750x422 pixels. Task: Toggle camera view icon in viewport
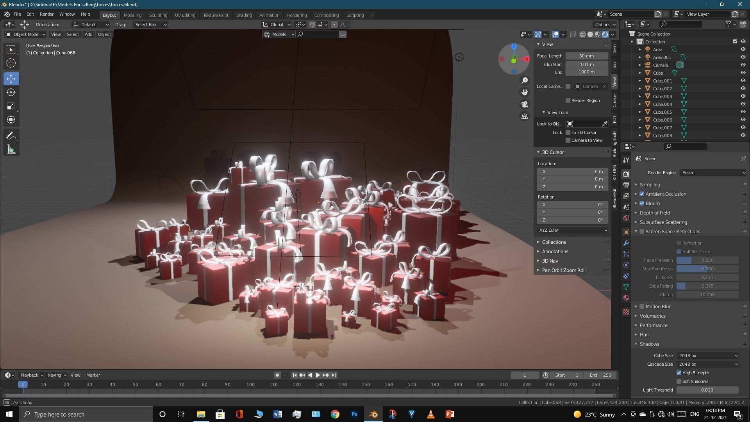pyautogui.click(x=525, y=104)
